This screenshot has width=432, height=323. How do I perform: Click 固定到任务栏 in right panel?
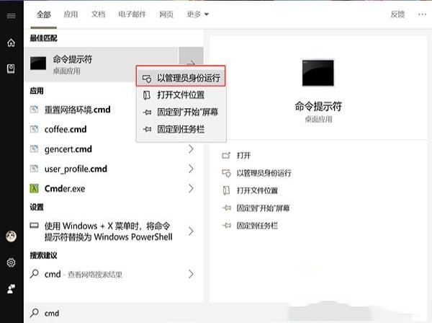pyautogui.click(x=257, y=226)
